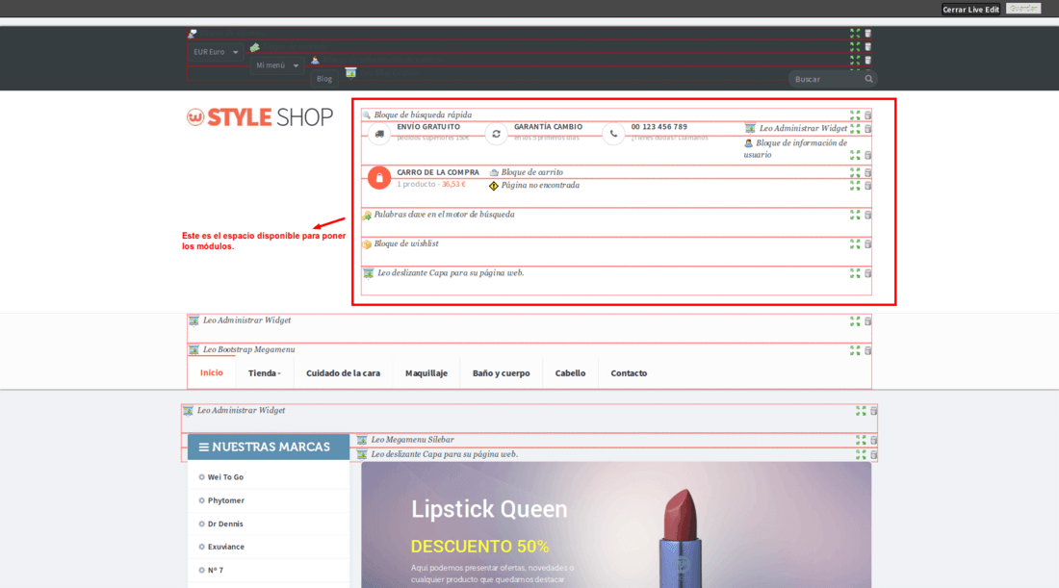Click move icon for Bloque de wishlist
The width and height of the screenshot is (1059, 588).
[855, 244]
